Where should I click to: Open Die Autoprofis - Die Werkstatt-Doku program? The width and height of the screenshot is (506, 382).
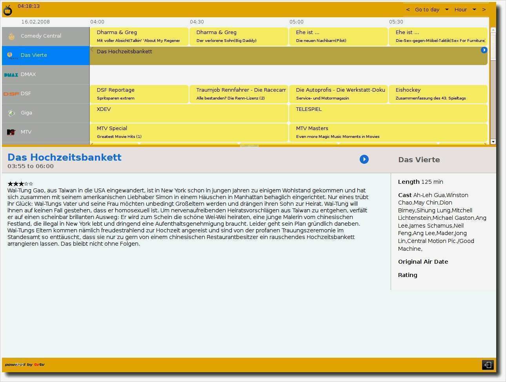click(339, 94)
